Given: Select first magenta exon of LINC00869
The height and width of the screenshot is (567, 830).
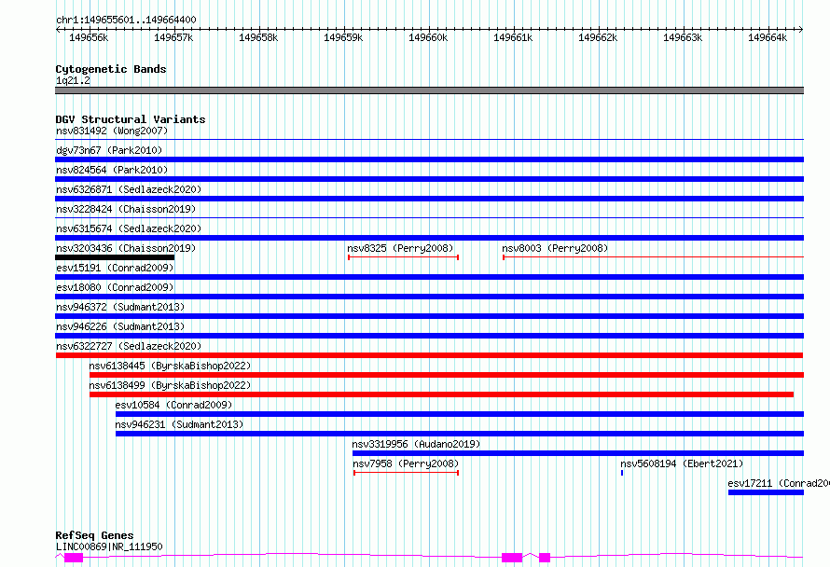Looking at the screenshot, I should 74,558.
